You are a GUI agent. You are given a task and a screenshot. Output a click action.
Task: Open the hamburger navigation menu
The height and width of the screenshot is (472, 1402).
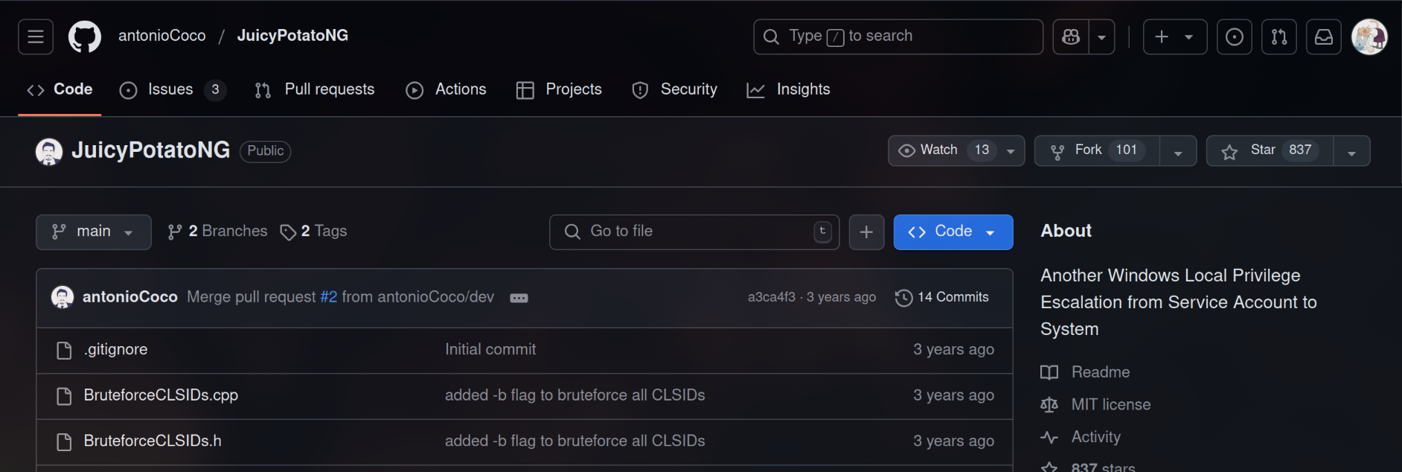36,36
